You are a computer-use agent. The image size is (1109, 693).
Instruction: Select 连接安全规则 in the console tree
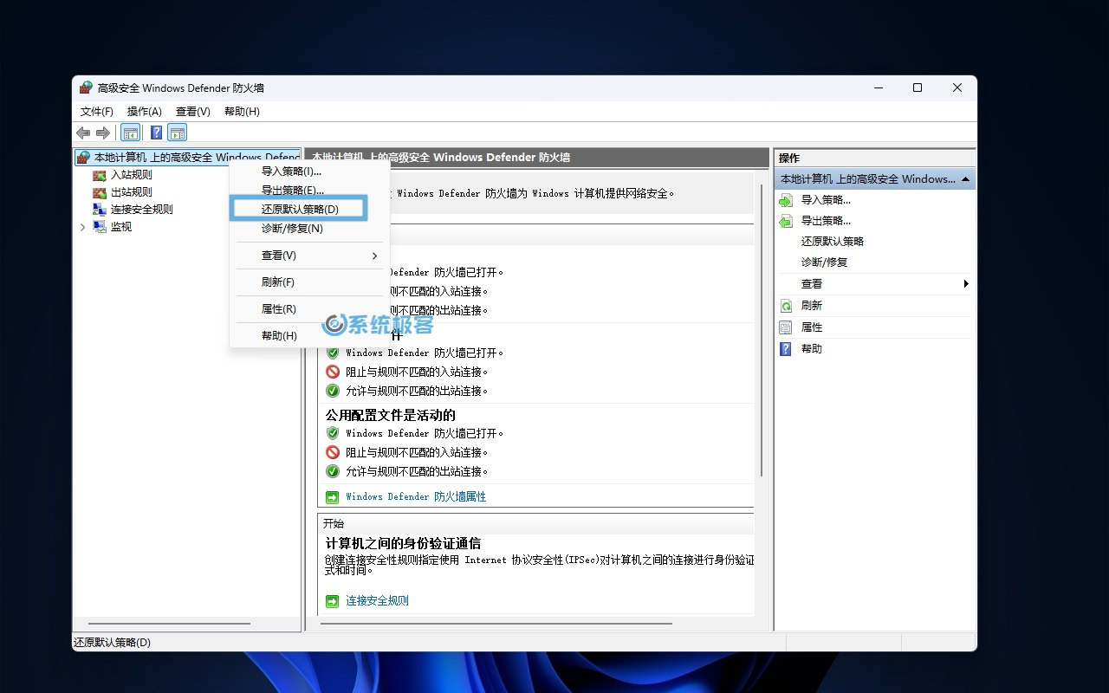141,209
